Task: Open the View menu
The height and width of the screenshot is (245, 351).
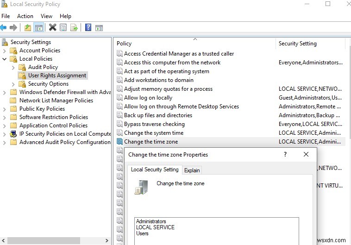Action: (x=46, y=16)
